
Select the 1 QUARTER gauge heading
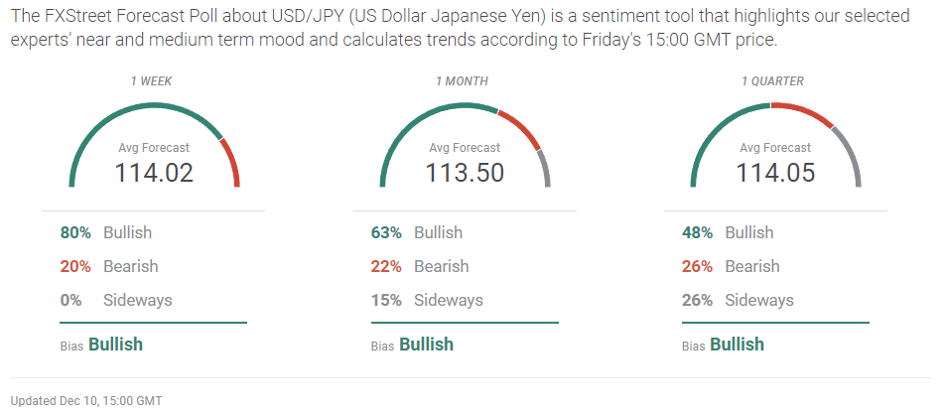(x=772, y=81)
